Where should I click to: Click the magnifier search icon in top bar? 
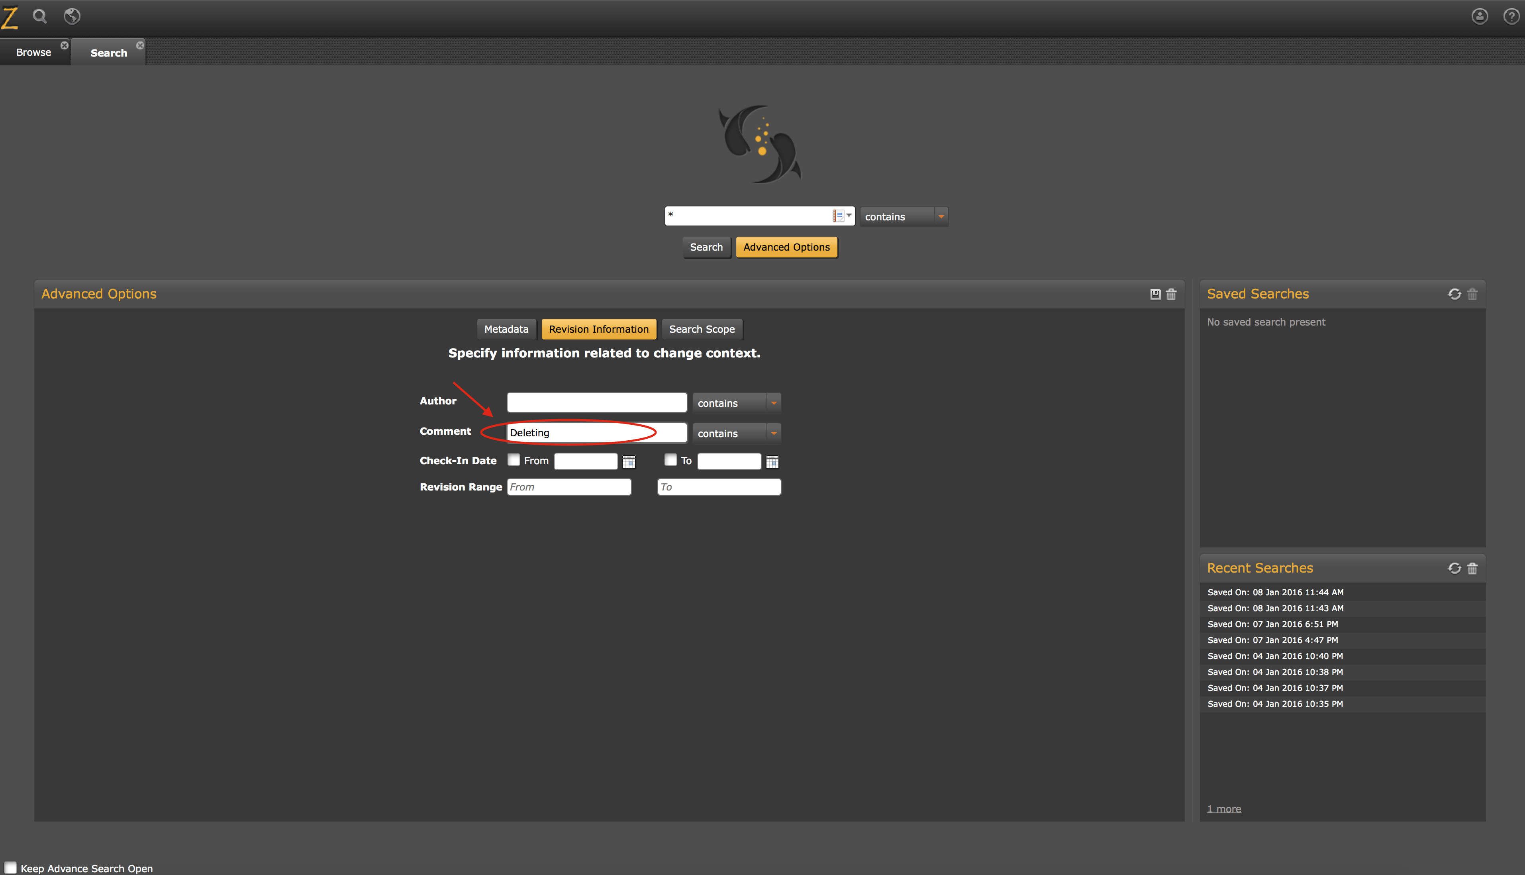coord(40,16)
